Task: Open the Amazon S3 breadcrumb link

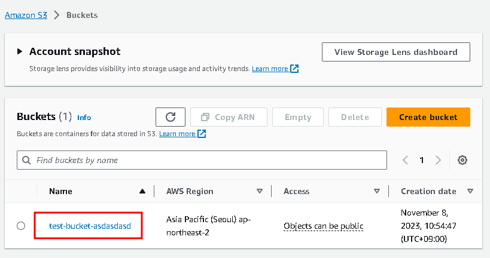Action: point(26,15)
